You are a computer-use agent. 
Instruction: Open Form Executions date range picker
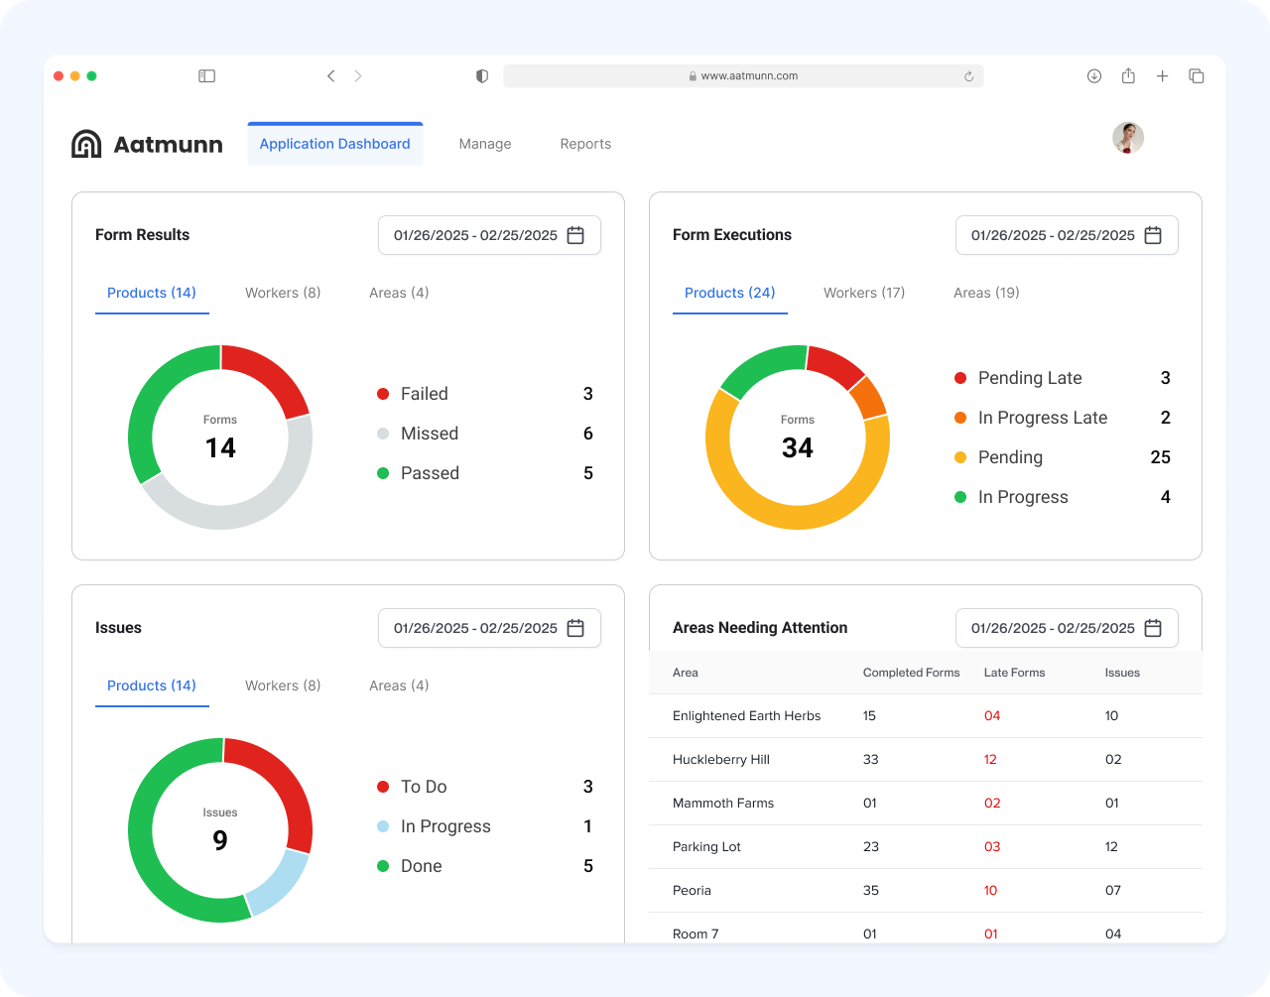point(1067,235)
